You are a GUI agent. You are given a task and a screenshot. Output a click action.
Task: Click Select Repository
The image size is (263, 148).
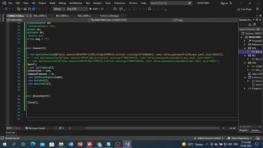(x=240, y=138)
